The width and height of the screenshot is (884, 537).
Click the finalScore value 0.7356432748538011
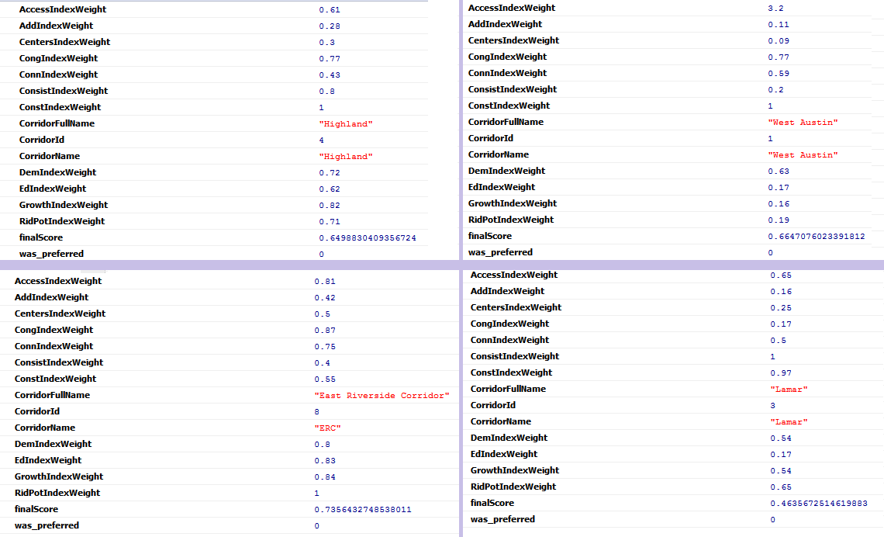click(x=363, y=510)
